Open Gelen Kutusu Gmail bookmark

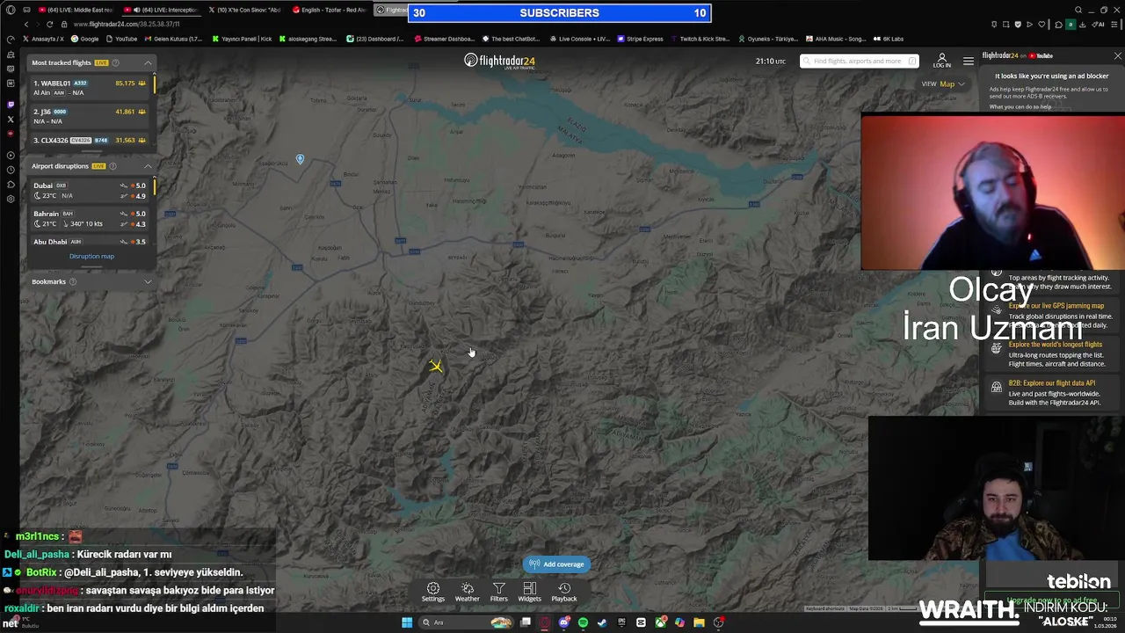click(x=173, y=39)
